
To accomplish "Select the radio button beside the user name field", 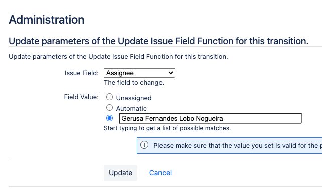I will 109,118.
